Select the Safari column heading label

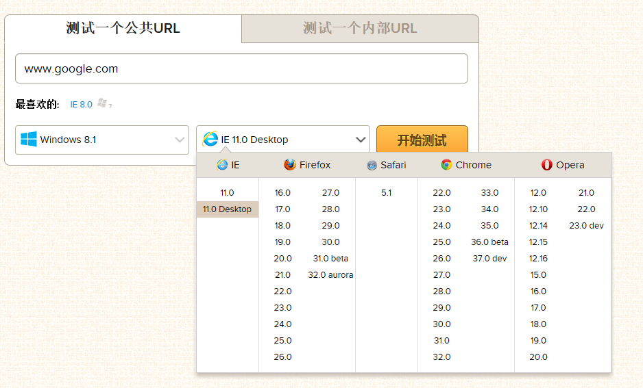click(x=393, y=165)
